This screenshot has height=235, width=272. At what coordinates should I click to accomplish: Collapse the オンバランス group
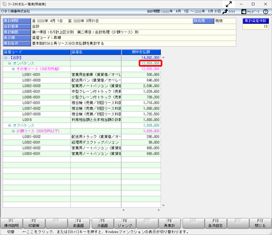10,63
